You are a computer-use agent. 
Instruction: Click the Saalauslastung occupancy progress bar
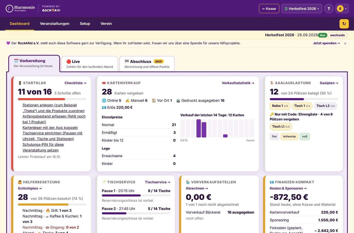(x=304, y=99)
